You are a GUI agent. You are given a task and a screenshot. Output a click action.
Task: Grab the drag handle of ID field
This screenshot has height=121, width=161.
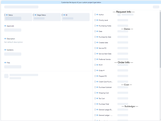click(62, 15)
